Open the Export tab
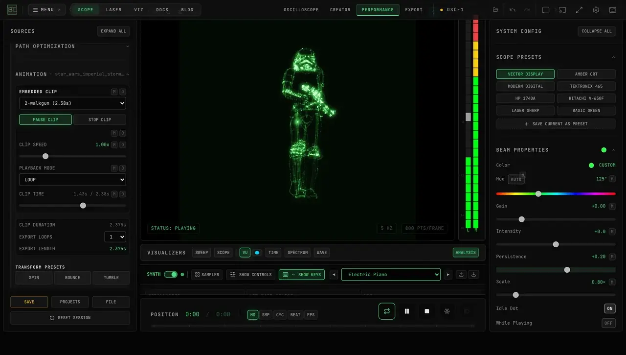The image size is (626, 355). 414,10
